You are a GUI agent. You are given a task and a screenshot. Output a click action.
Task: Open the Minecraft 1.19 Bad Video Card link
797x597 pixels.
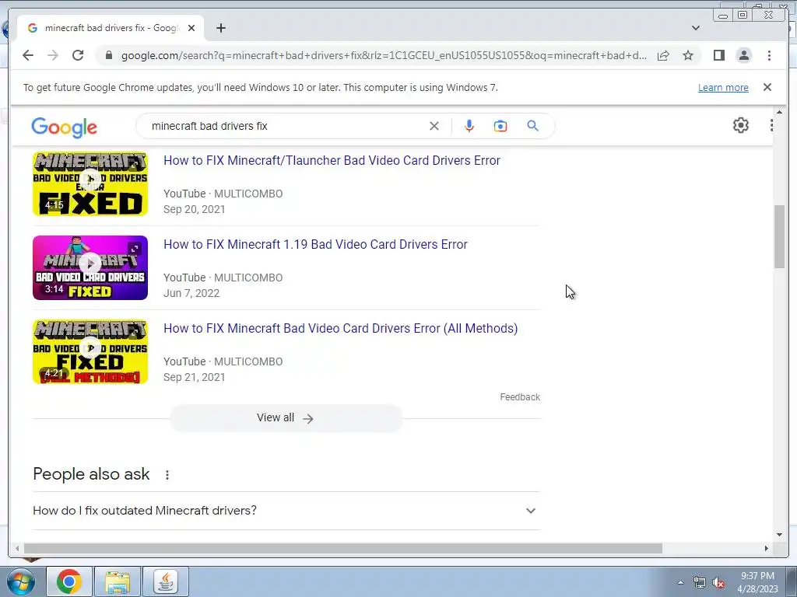(x=316, y=244)
